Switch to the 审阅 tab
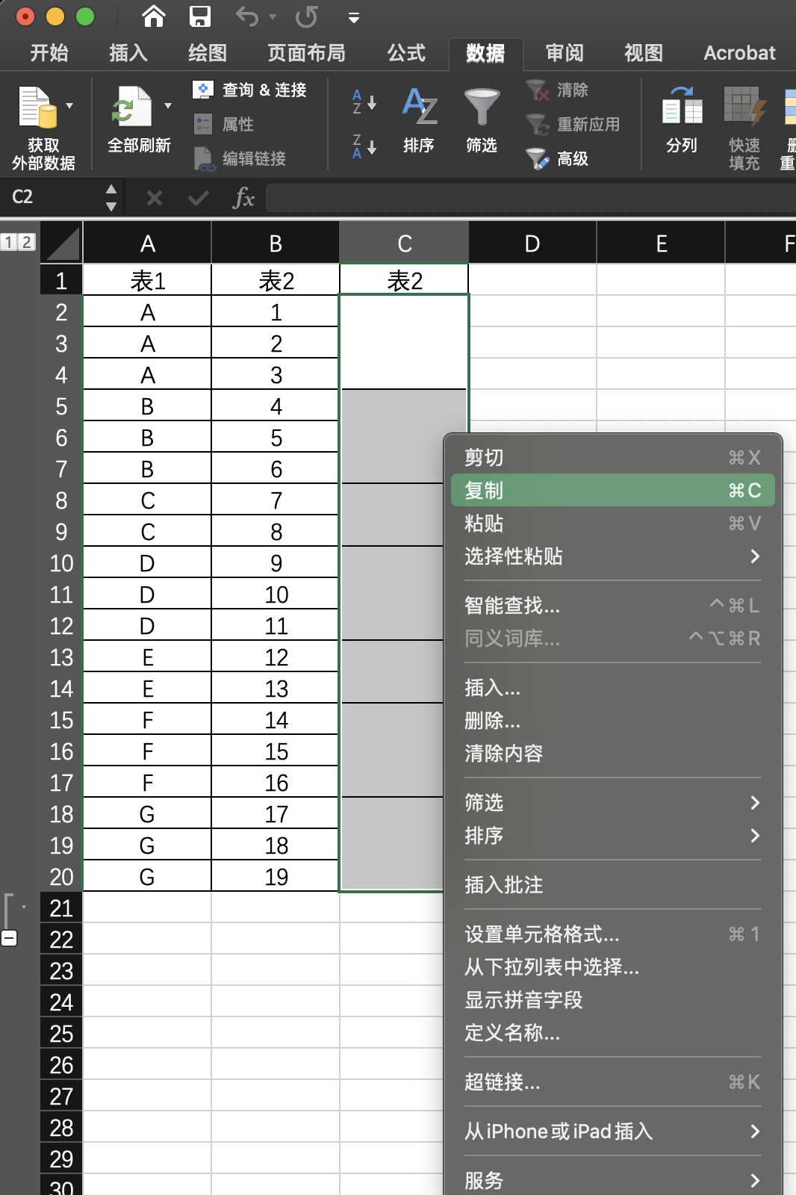 point(565,53)
